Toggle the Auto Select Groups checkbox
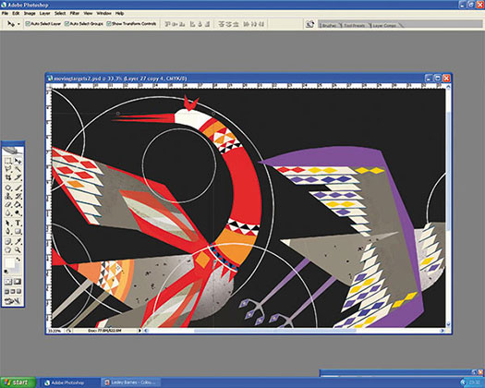The width and height of the screenshot is (485, 388). (67, 23)
